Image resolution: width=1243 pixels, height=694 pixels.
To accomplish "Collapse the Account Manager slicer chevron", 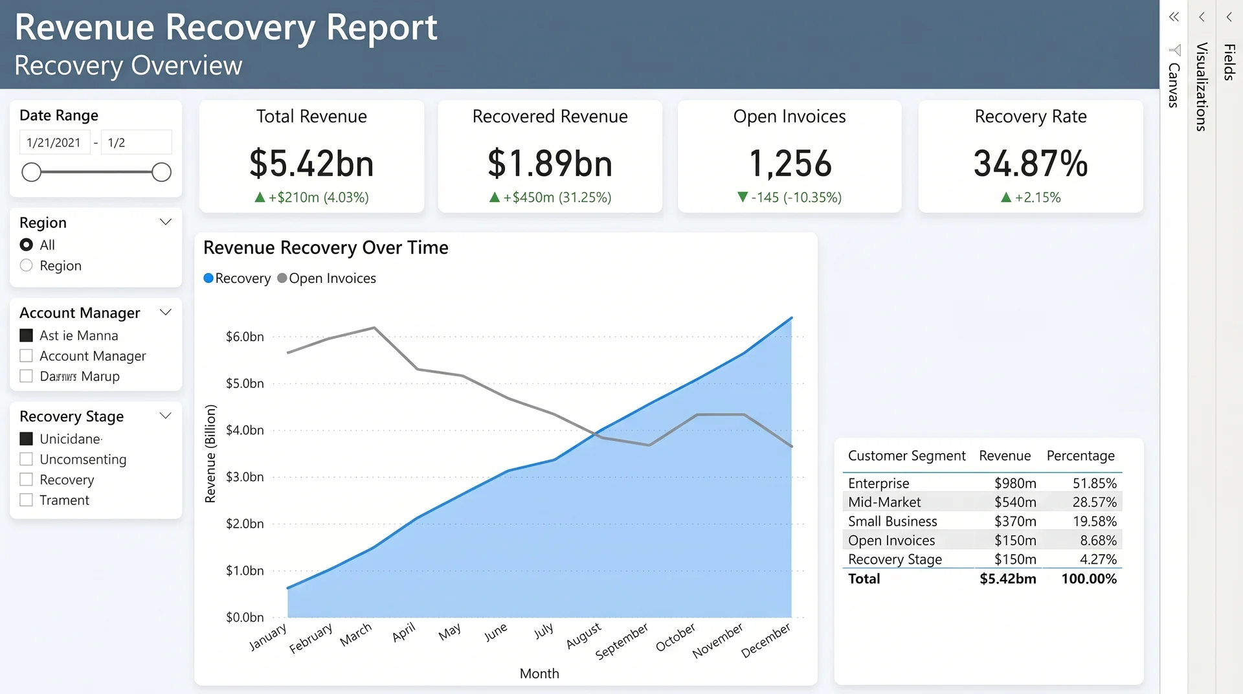I will pos(166,313).
